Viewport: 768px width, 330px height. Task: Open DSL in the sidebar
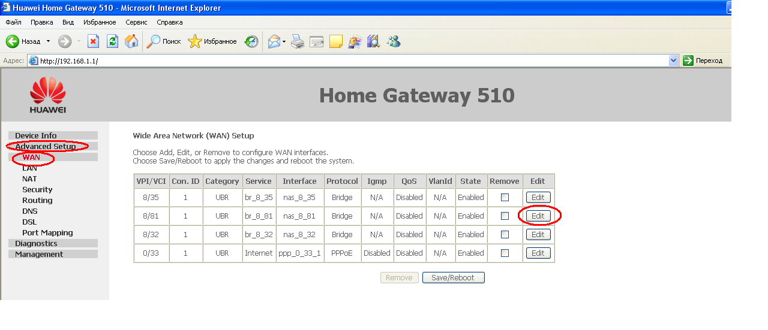(29, 222)
